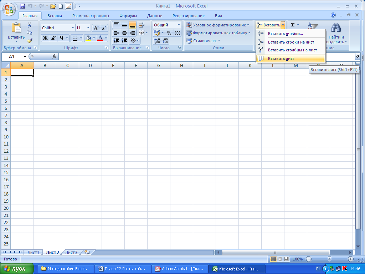Viewport: 365px width, 274px height.
Task: Increase font size with large A
Action: pos(96,28)
